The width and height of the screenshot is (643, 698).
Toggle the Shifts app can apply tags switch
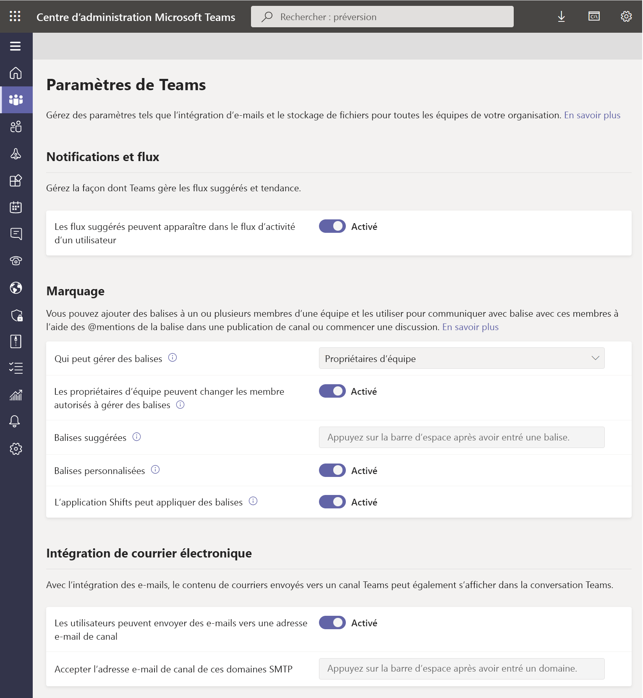[x=332, y=502]
